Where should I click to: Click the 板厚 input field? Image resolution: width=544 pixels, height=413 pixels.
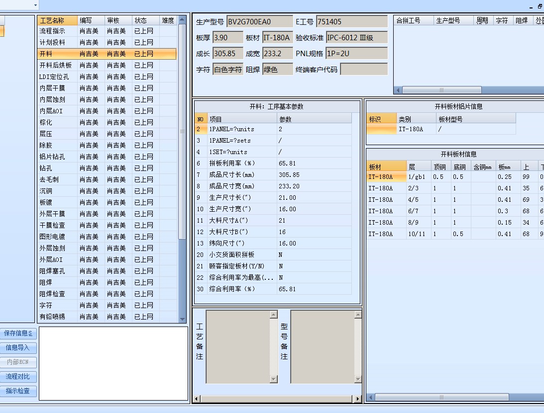228,38
